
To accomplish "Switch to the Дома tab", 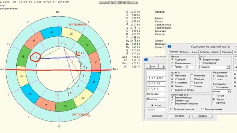I will pyautogui.click(x=194, y=52).
